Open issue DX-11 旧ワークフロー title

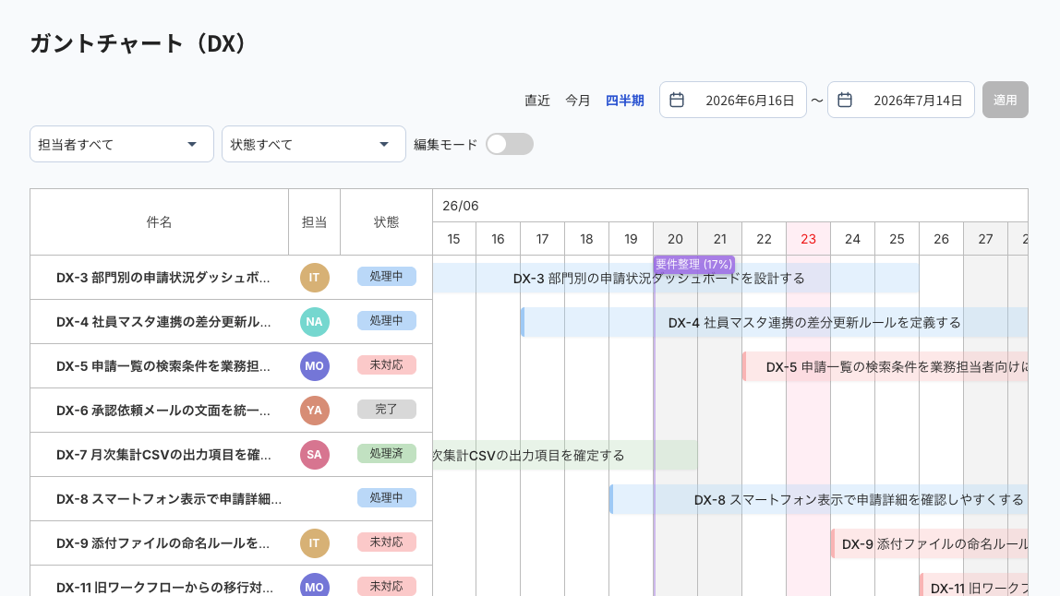pyautogui.click(x=165, y=587)
